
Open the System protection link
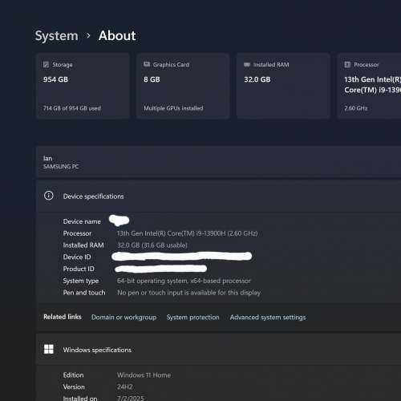pyautogui.click(x=192, y=318)
